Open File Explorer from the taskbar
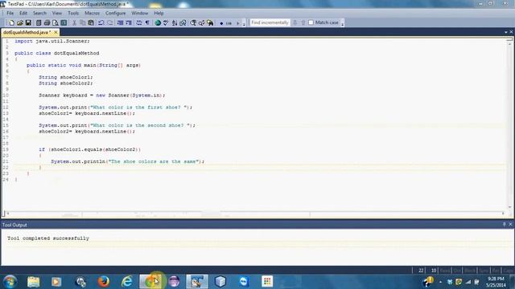Image resolution: width=515 pixels, height=289 pixels. pos(34,282)
